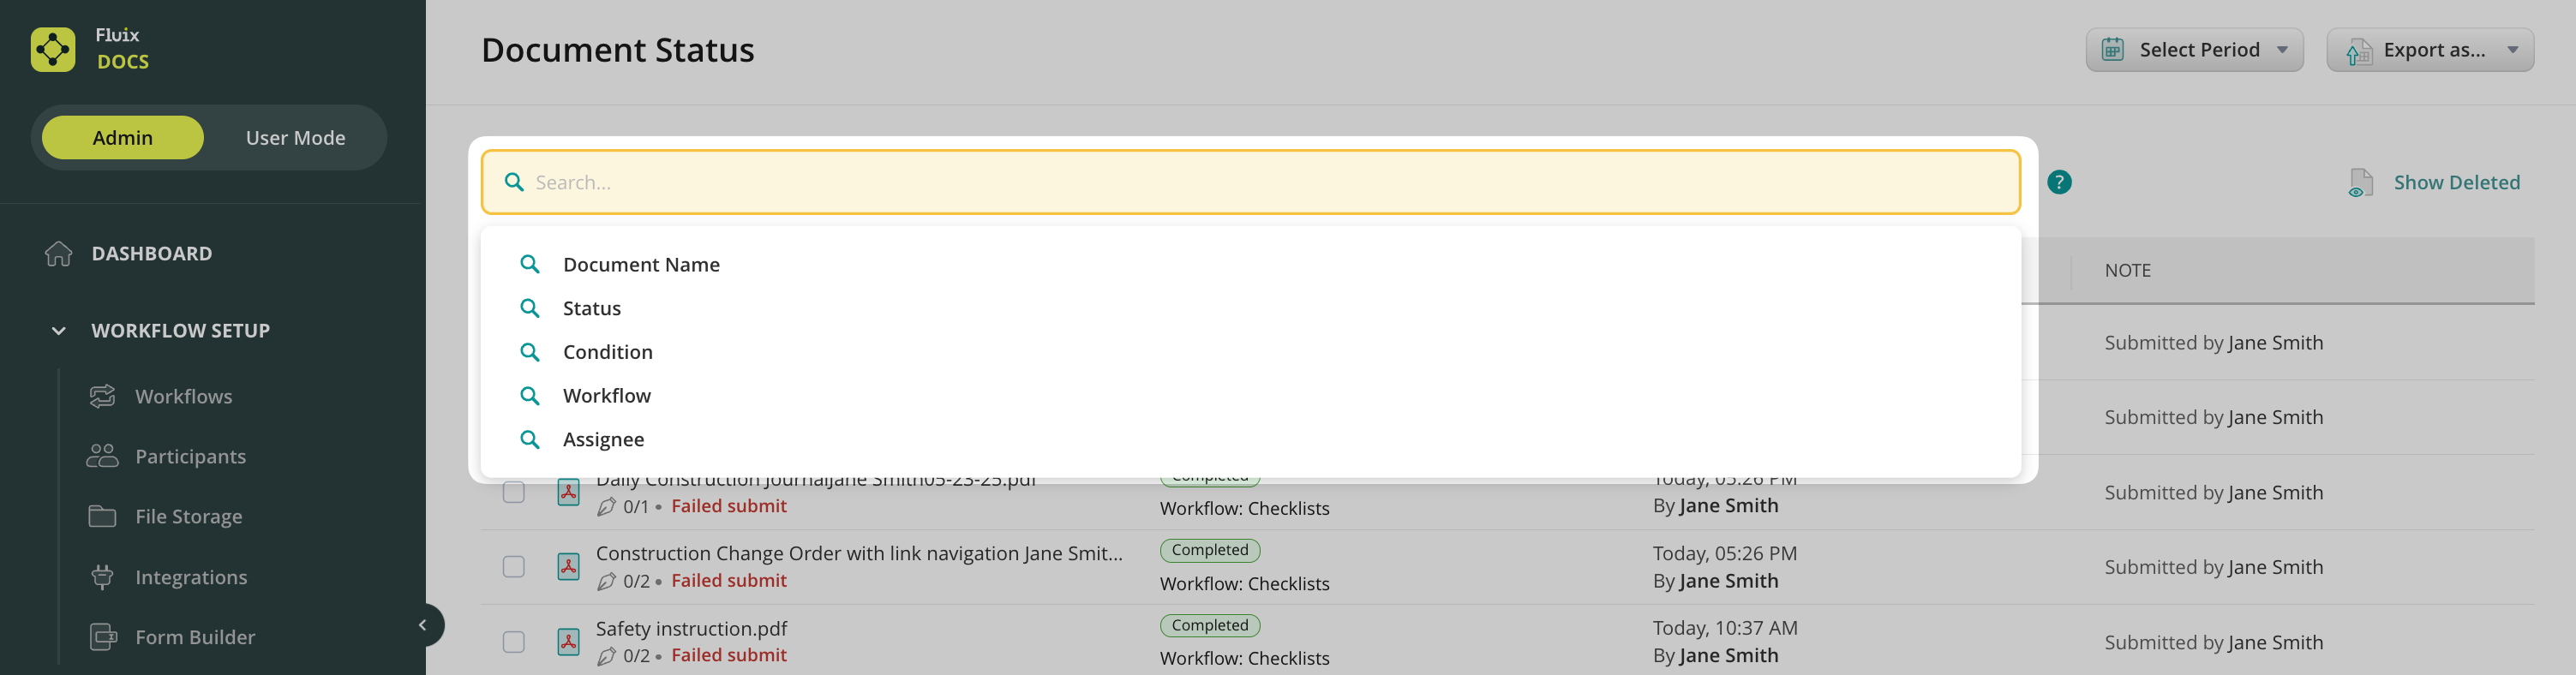
Task: Select the Admin mode button
Action: [123, 138]
